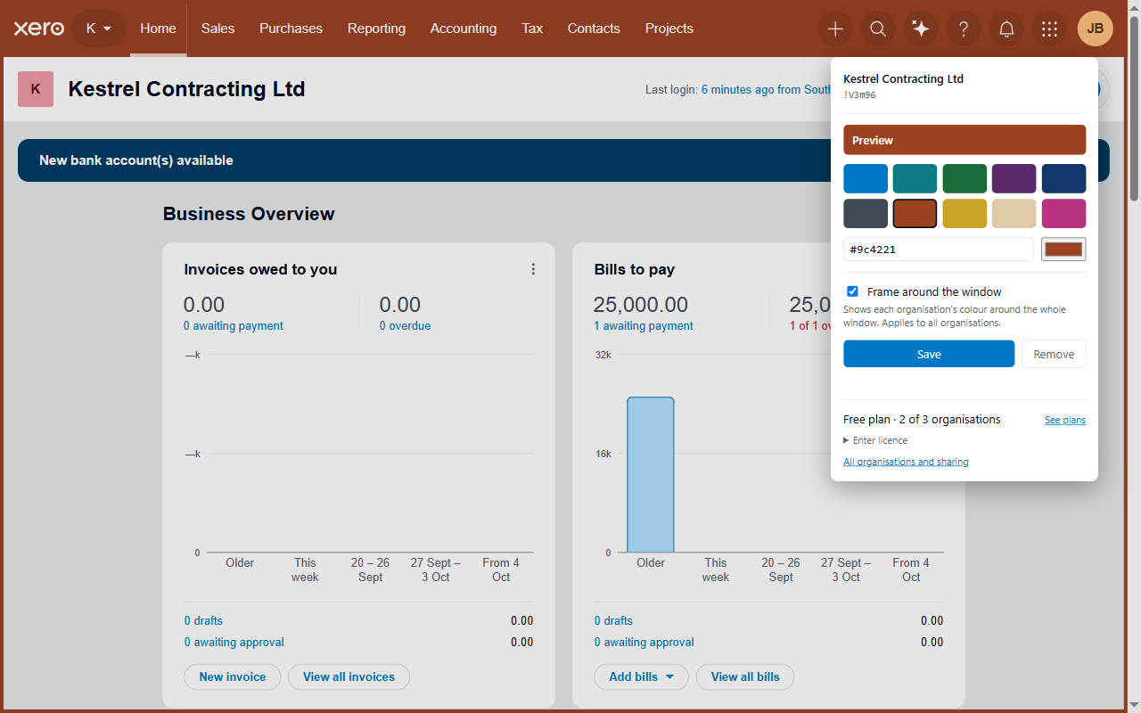The image size is (1141, 713).
Task: Open the See plans link
Action: 1065,420
